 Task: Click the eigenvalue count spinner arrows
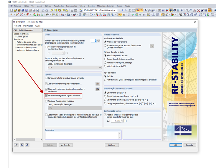pyautogui.click(x=98, y=41)
